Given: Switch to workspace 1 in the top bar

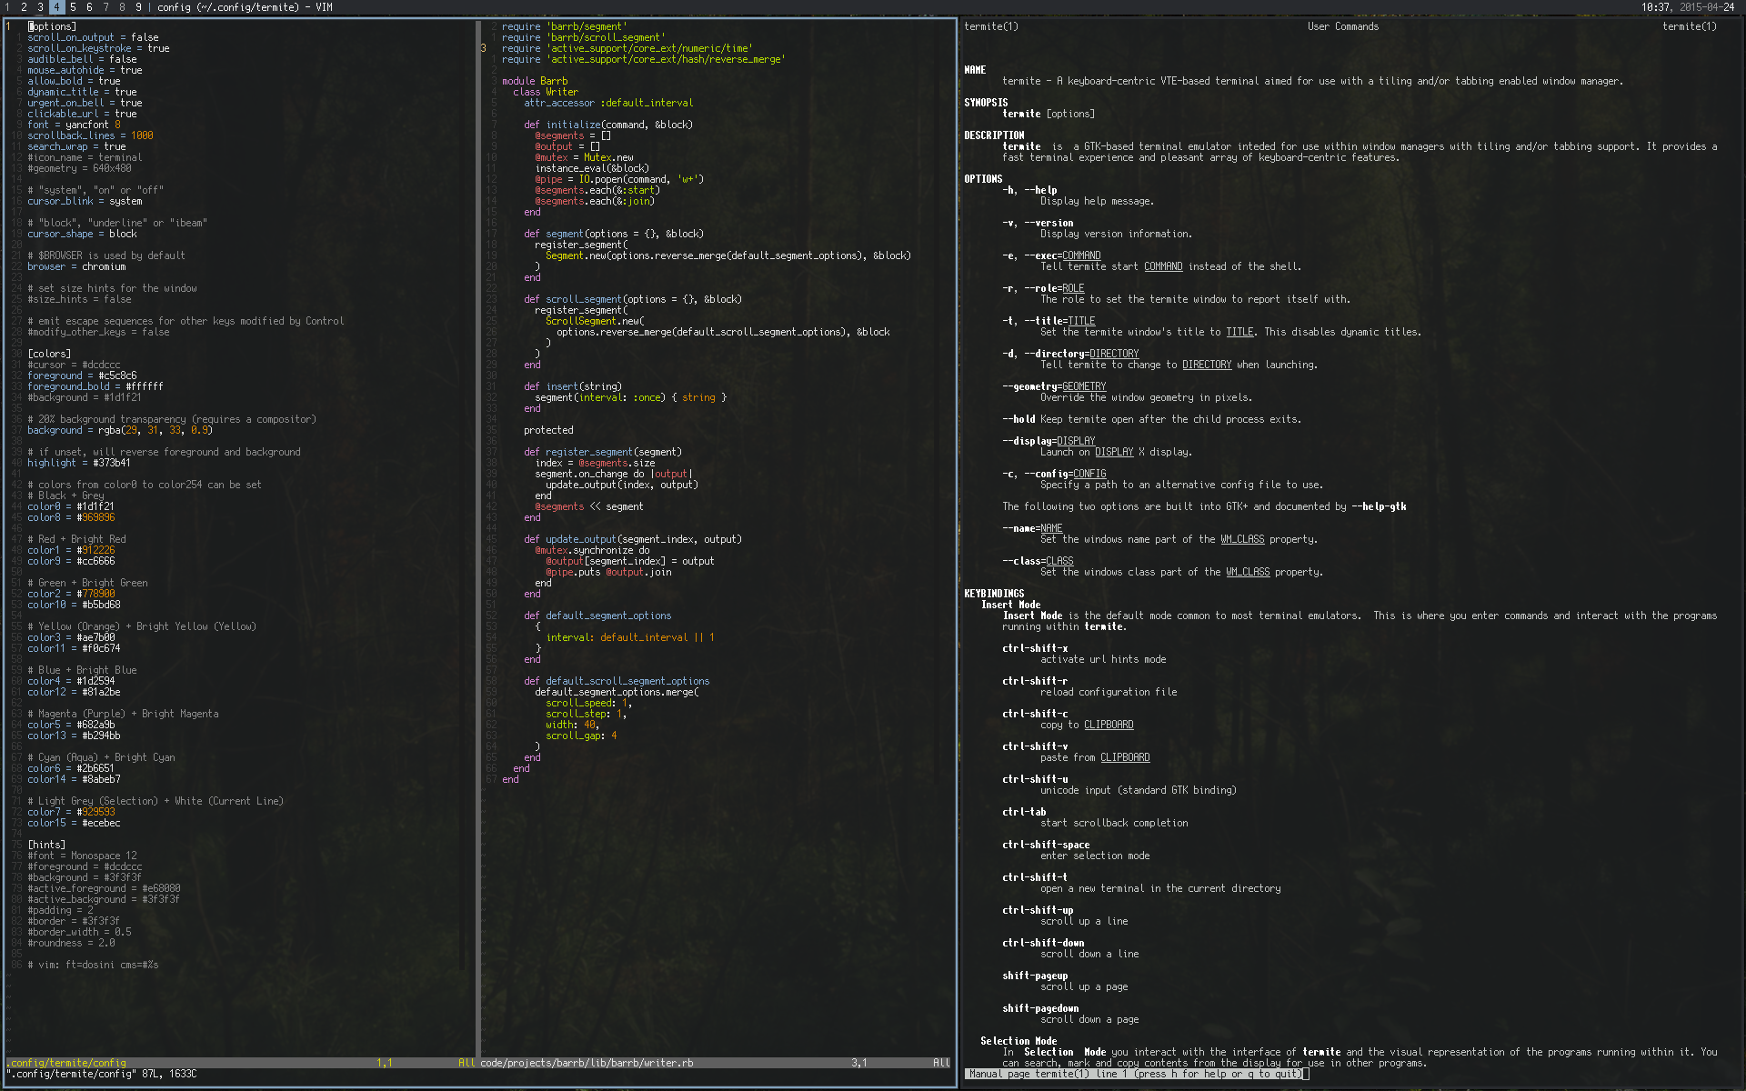Looking at the screenshot, I should 7,6.
